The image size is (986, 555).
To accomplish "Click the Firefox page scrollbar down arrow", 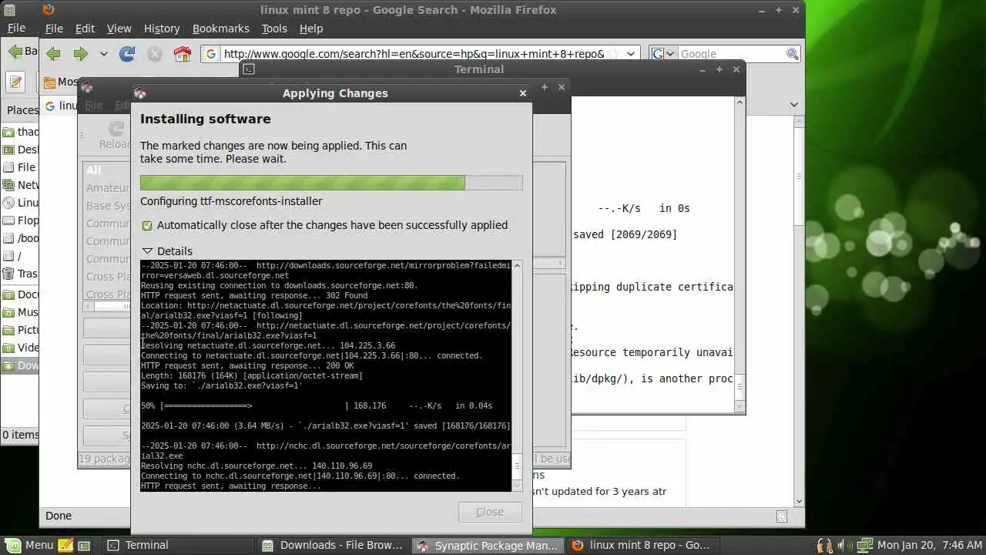I will (799, 501).
